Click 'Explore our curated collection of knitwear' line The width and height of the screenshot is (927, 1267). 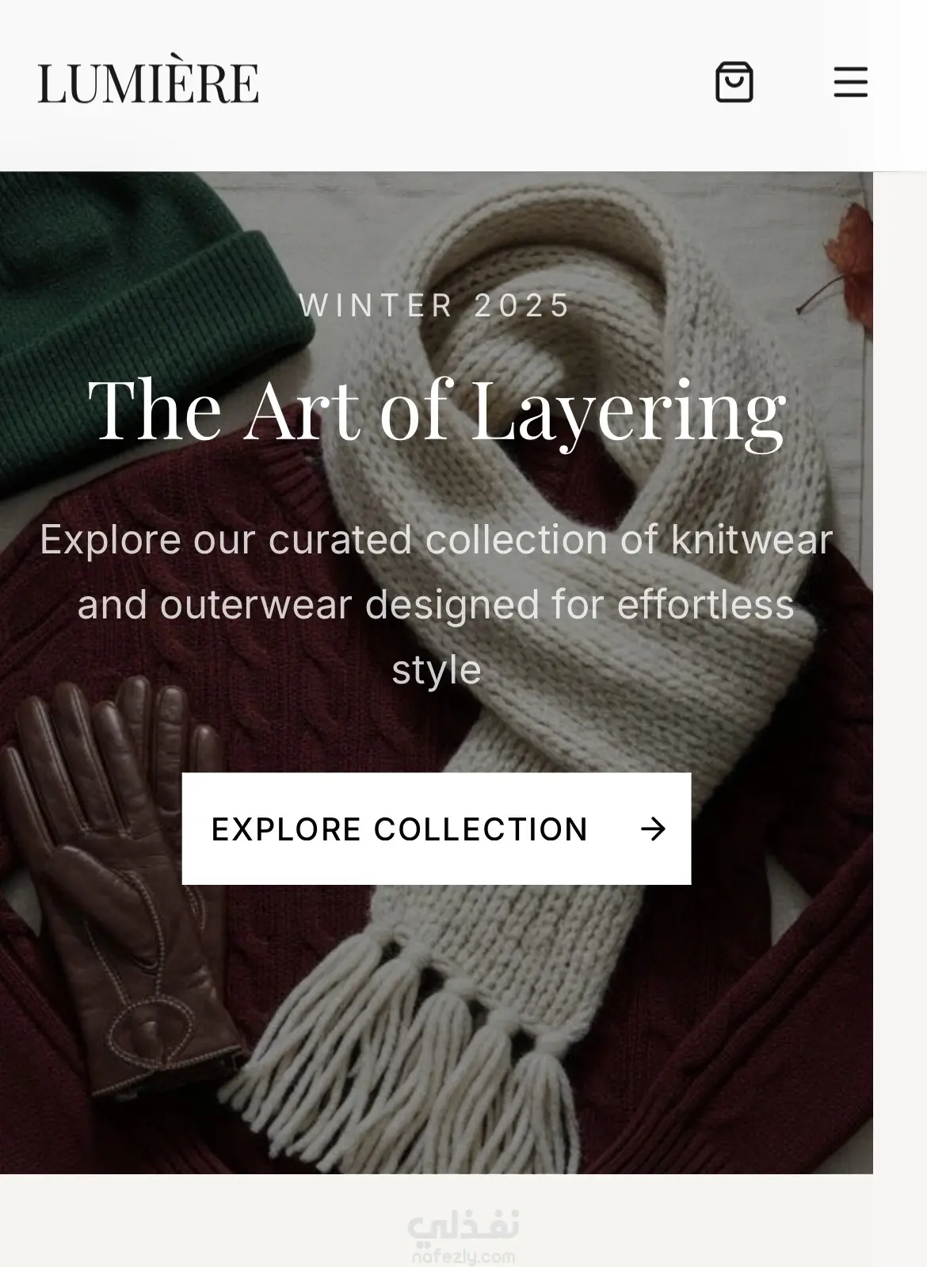click(437, 540)
